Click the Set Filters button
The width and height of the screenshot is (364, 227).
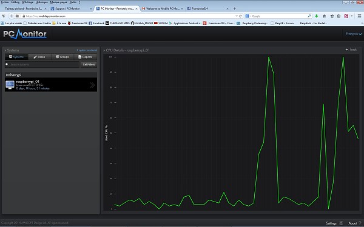click(89, 65)
